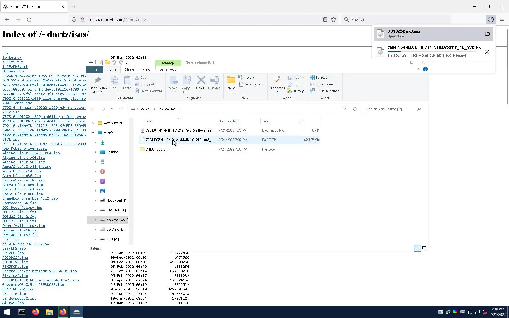Select Boot (X:) in the tree
The width and height of the screenshot is (509, 318).
pos(112,239)
